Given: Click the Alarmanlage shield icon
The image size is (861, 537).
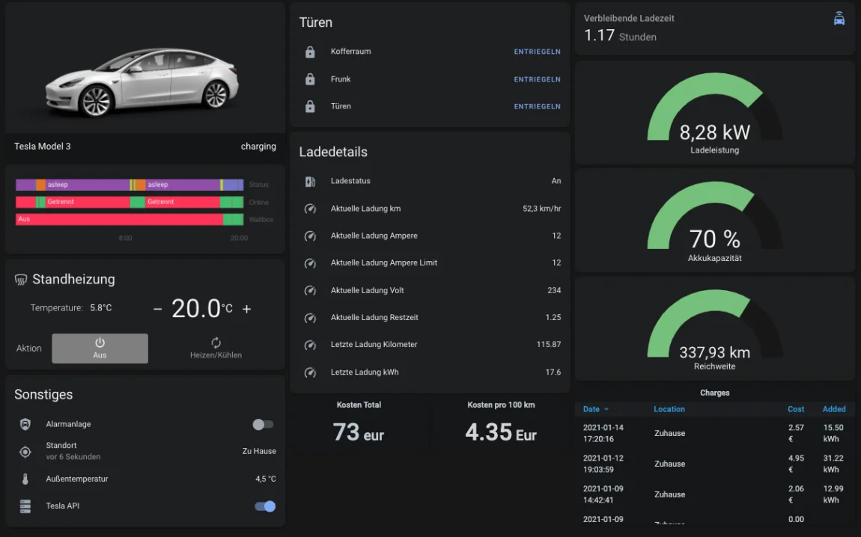Looking at the screenshot, I should point(25,425).
